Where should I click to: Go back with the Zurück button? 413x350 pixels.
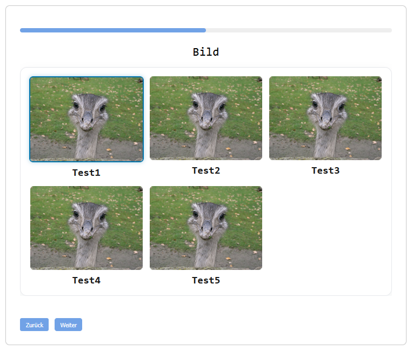34,325
